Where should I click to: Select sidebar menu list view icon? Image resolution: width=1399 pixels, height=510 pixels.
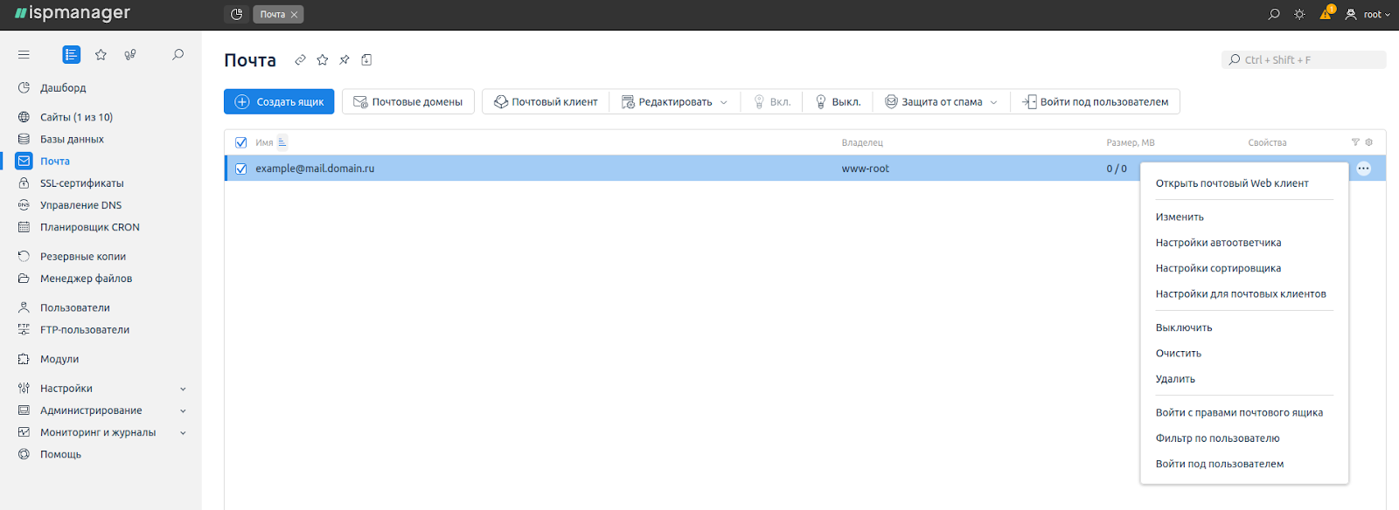[x=72, y=54]
